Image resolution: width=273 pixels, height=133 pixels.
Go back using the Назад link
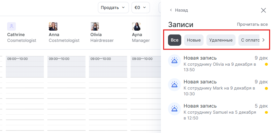179,10
